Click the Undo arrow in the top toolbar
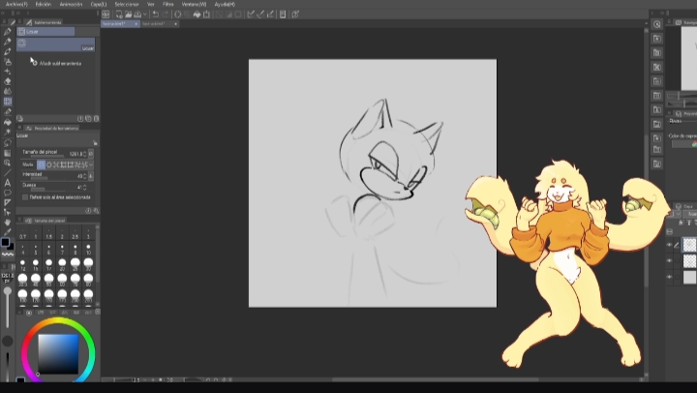This screenshot has width=697, height=393. tap(154, 15)
